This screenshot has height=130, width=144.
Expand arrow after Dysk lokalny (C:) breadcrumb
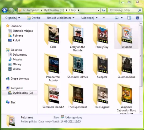click(67, 10)
